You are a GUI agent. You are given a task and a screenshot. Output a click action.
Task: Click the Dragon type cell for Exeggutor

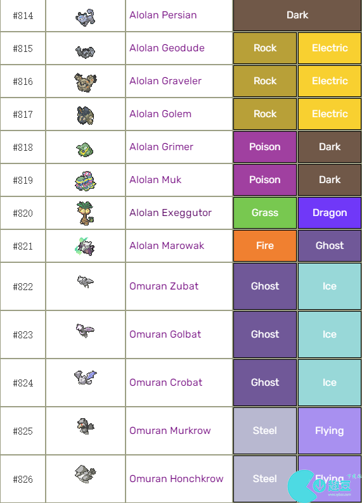tap(330, 213)
